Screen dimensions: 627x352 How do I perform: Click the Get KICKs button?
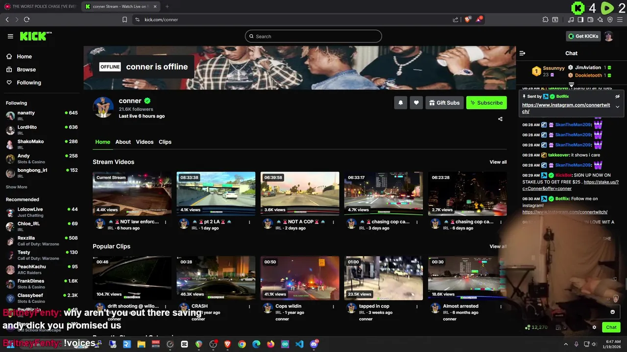click(583, 36)
